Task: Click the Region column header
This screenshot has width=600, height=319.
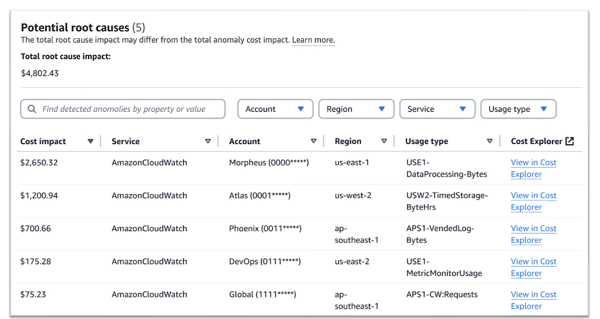Action: [348, 141]
